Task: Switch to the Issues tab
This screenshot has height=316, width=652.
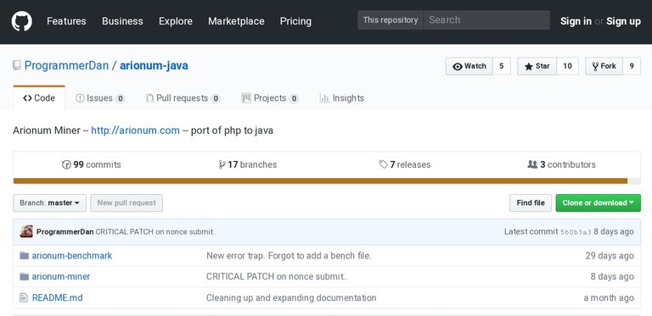Action: [100, 98]
